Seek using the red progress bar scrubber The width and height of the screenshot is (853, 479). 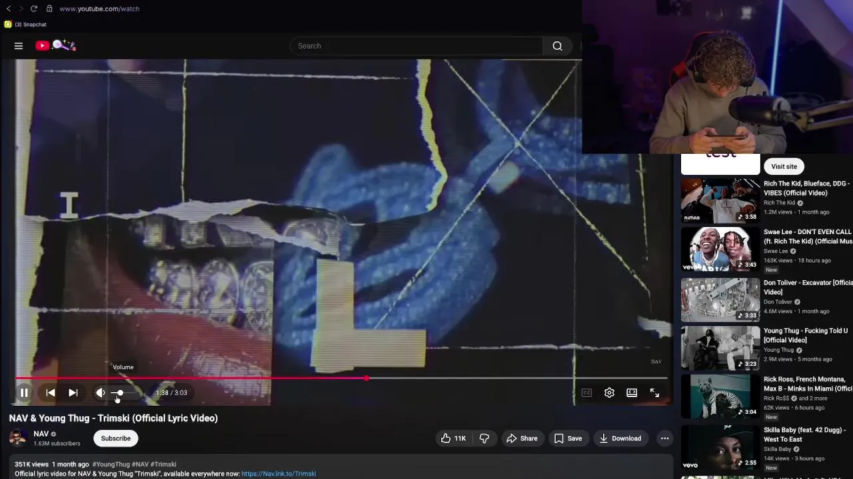(367, 378)
